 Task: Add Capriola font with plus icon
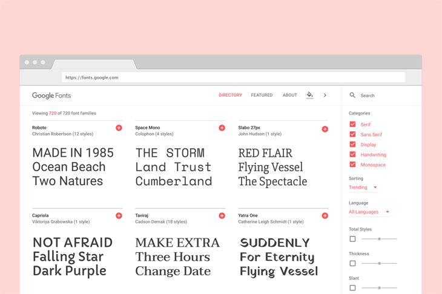coord(119,216)
